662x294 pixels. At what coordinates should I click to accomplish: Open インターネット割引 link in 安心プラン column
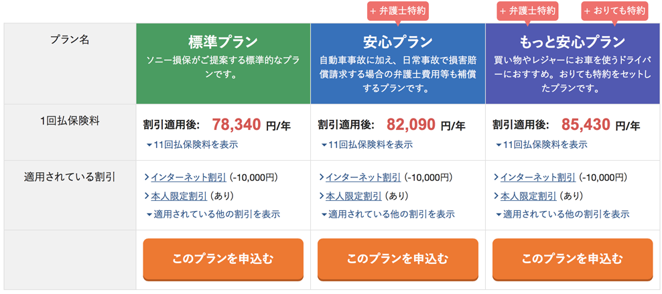363,177
